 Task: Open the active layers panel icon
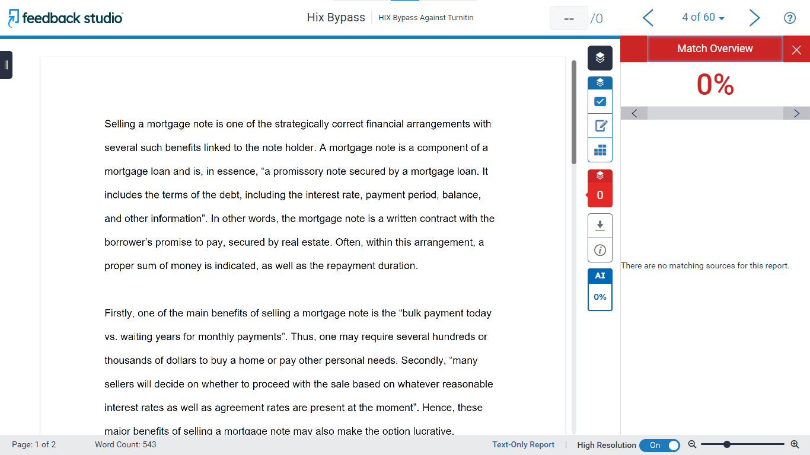coord(599,57)
